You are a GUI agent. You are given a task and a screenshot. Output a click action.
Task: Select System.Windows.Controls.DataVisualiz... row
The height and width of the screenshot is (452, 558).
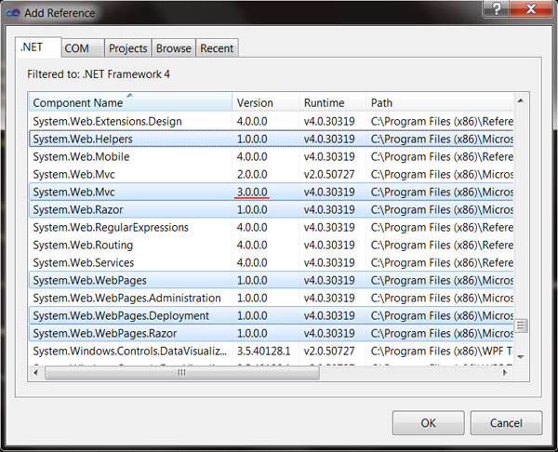(x=272, y=351)
